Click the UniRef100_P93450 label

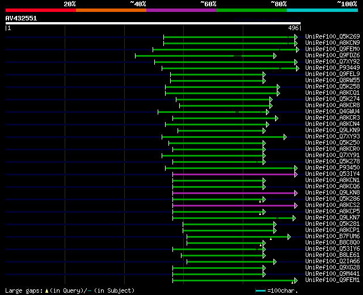(332, 168)
